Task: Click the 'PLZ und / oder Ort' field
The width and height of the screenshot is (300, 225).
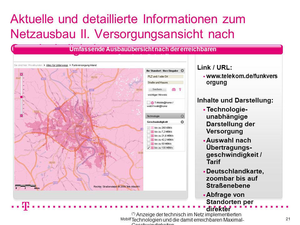Action: tap(165, 77)
